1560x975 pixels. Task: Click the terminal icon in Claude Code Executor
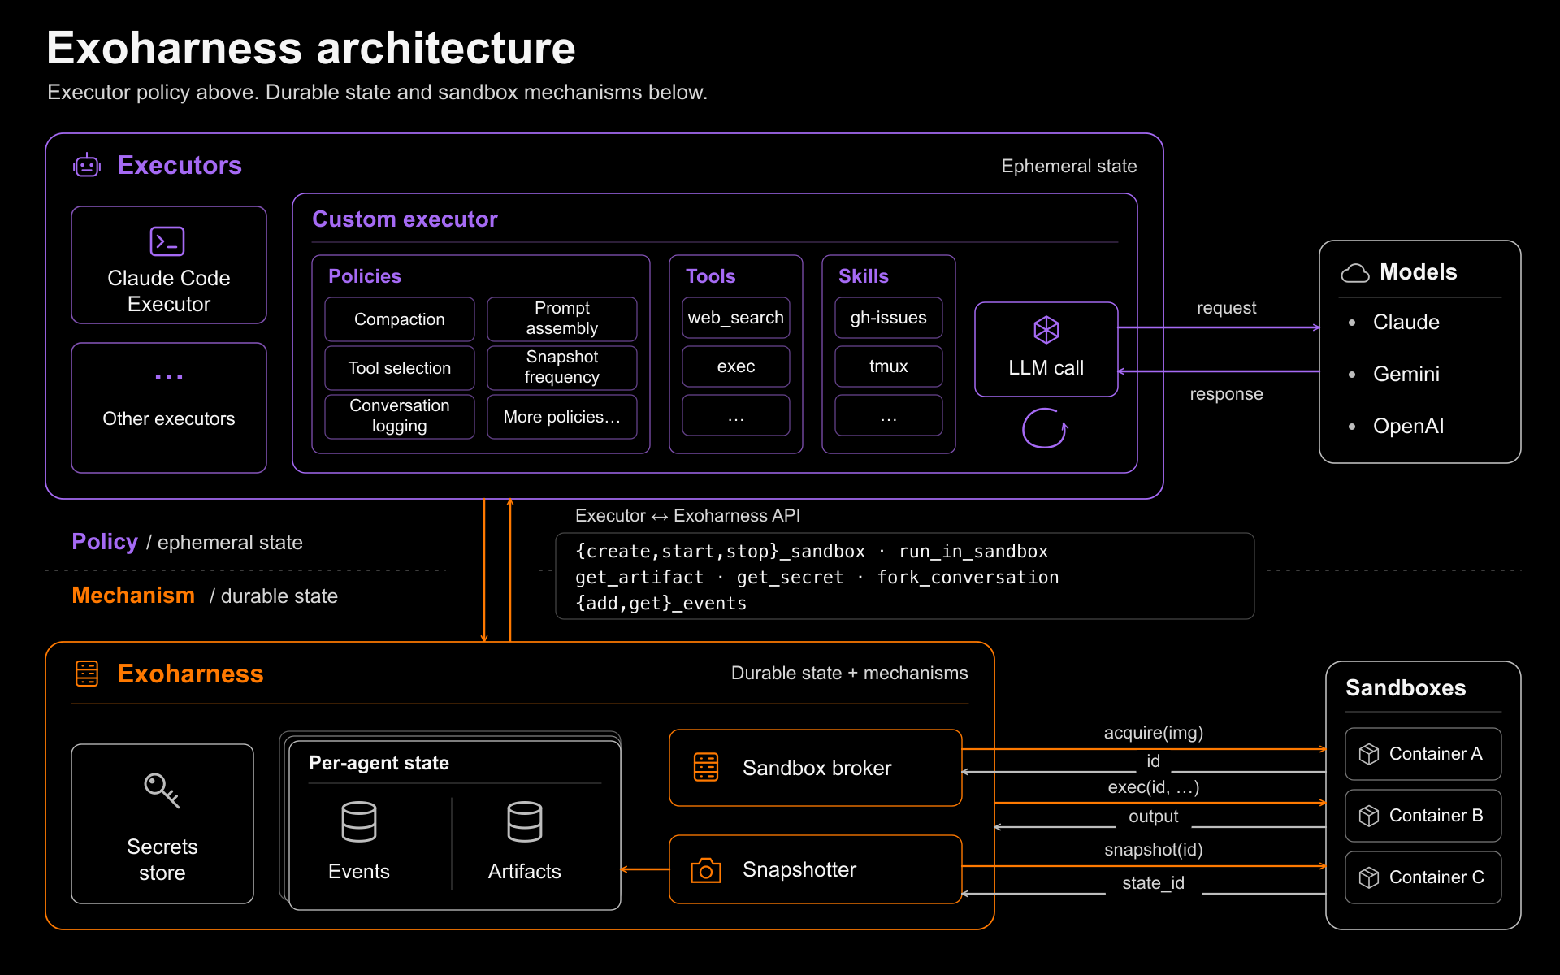point(167,241)
